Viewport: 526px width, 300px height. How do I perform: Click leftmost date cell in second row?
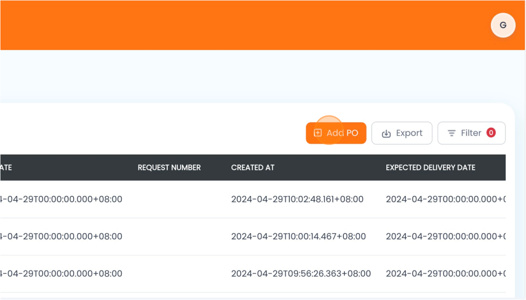(x=61, y=236)
